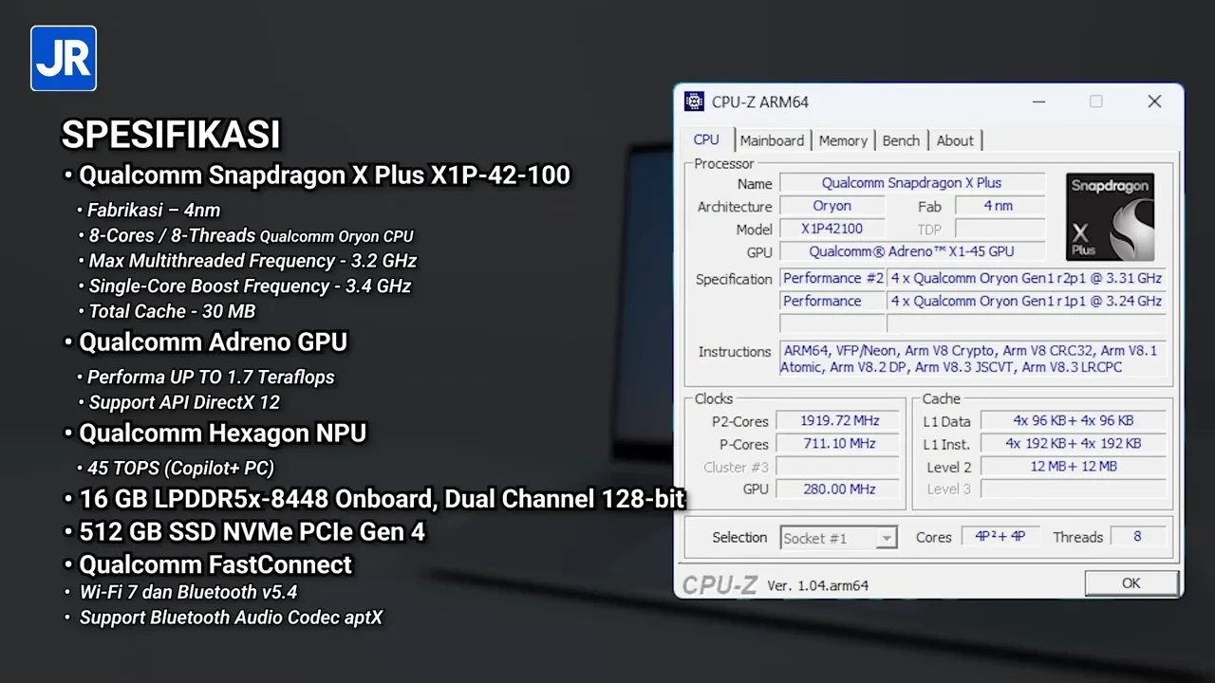This screenshot has width=1215, height=683.
Task: Click the GPU field Adreno X1-45 GPU
Action: point(912,251)
